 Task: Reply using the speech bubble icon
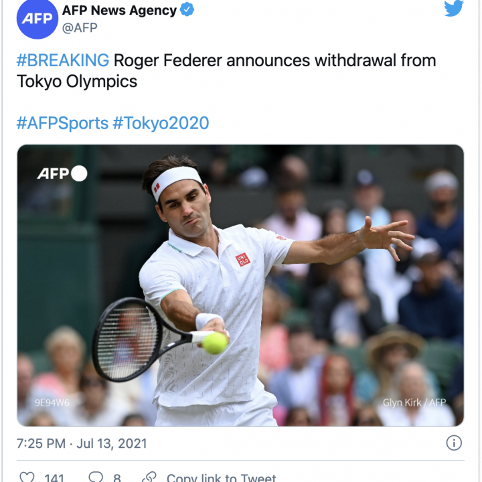pos(96,477)
